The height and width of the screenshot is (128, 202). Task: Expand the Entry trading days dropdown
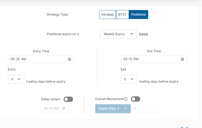pos(16,79)
